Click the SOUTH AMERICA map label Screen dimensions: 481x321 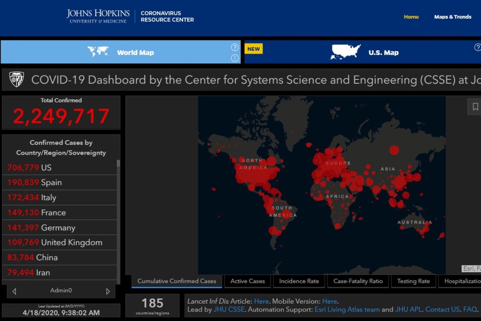click(x=283, y=212)
